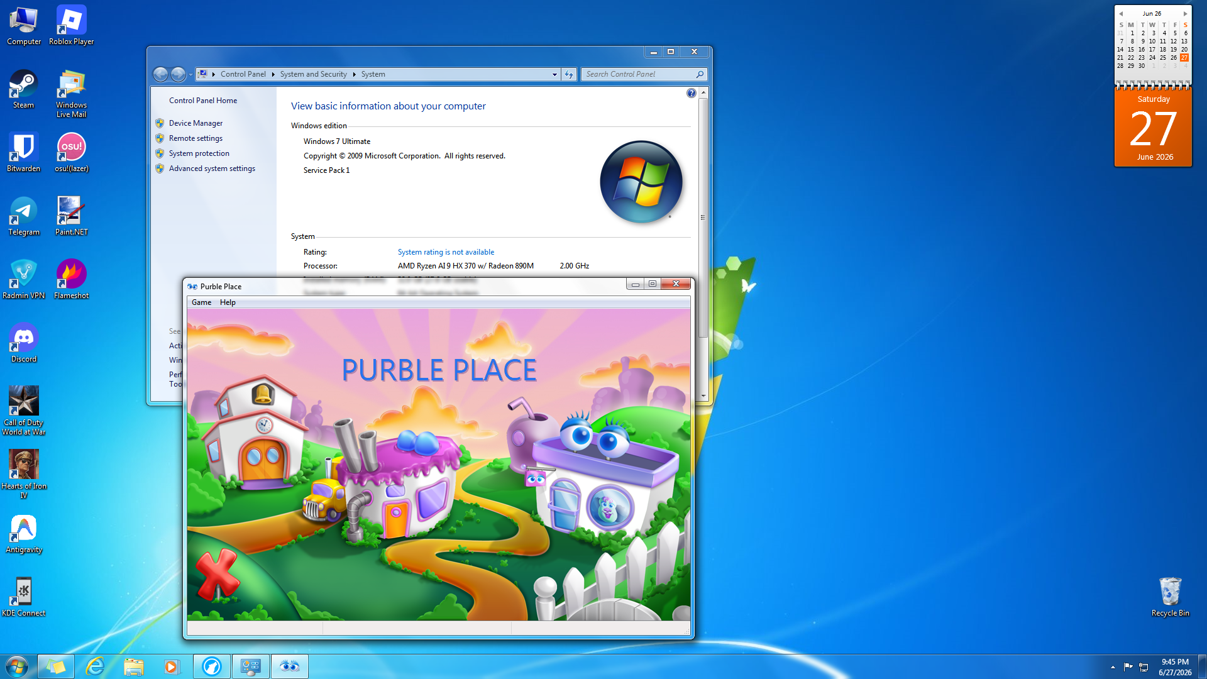Select the KDE Connect desktop icon
The height and width of the screenshot is (679, 1207).
[x=24, y=597]
